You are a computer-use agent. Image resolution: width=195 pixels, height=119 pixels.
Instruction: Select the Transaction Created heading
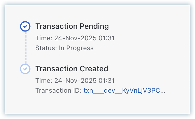72,69
